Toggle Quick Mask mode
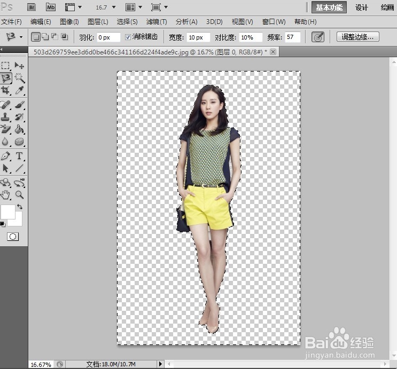The width and height of the screenshot is (397, 369). pyautogui.click(x=13, y=237)
